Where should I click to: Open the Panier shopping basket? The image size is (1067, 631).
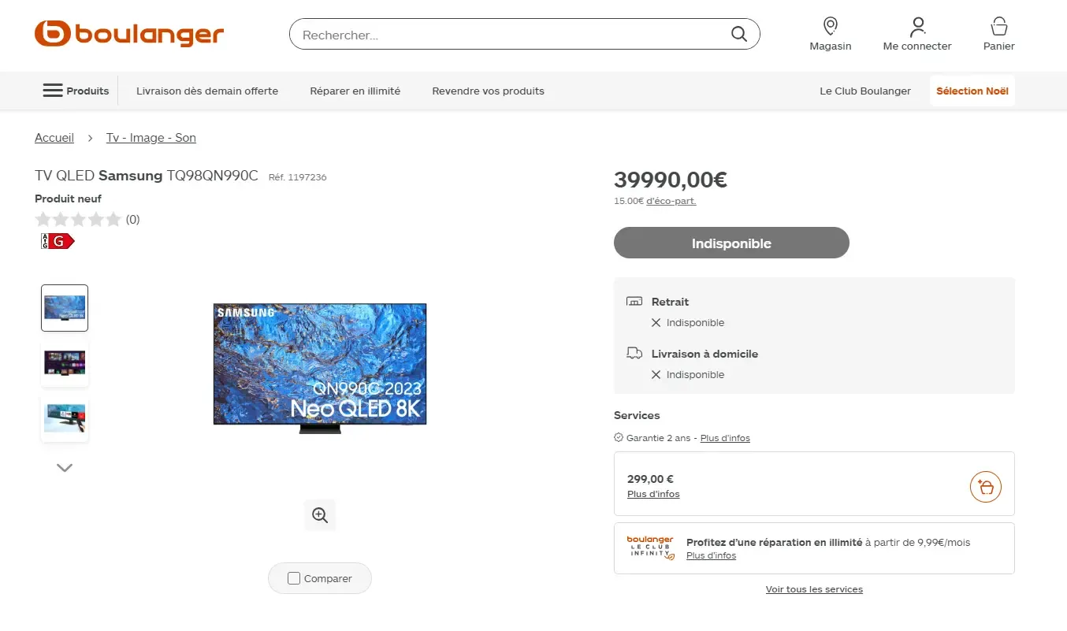pos(998,35)
